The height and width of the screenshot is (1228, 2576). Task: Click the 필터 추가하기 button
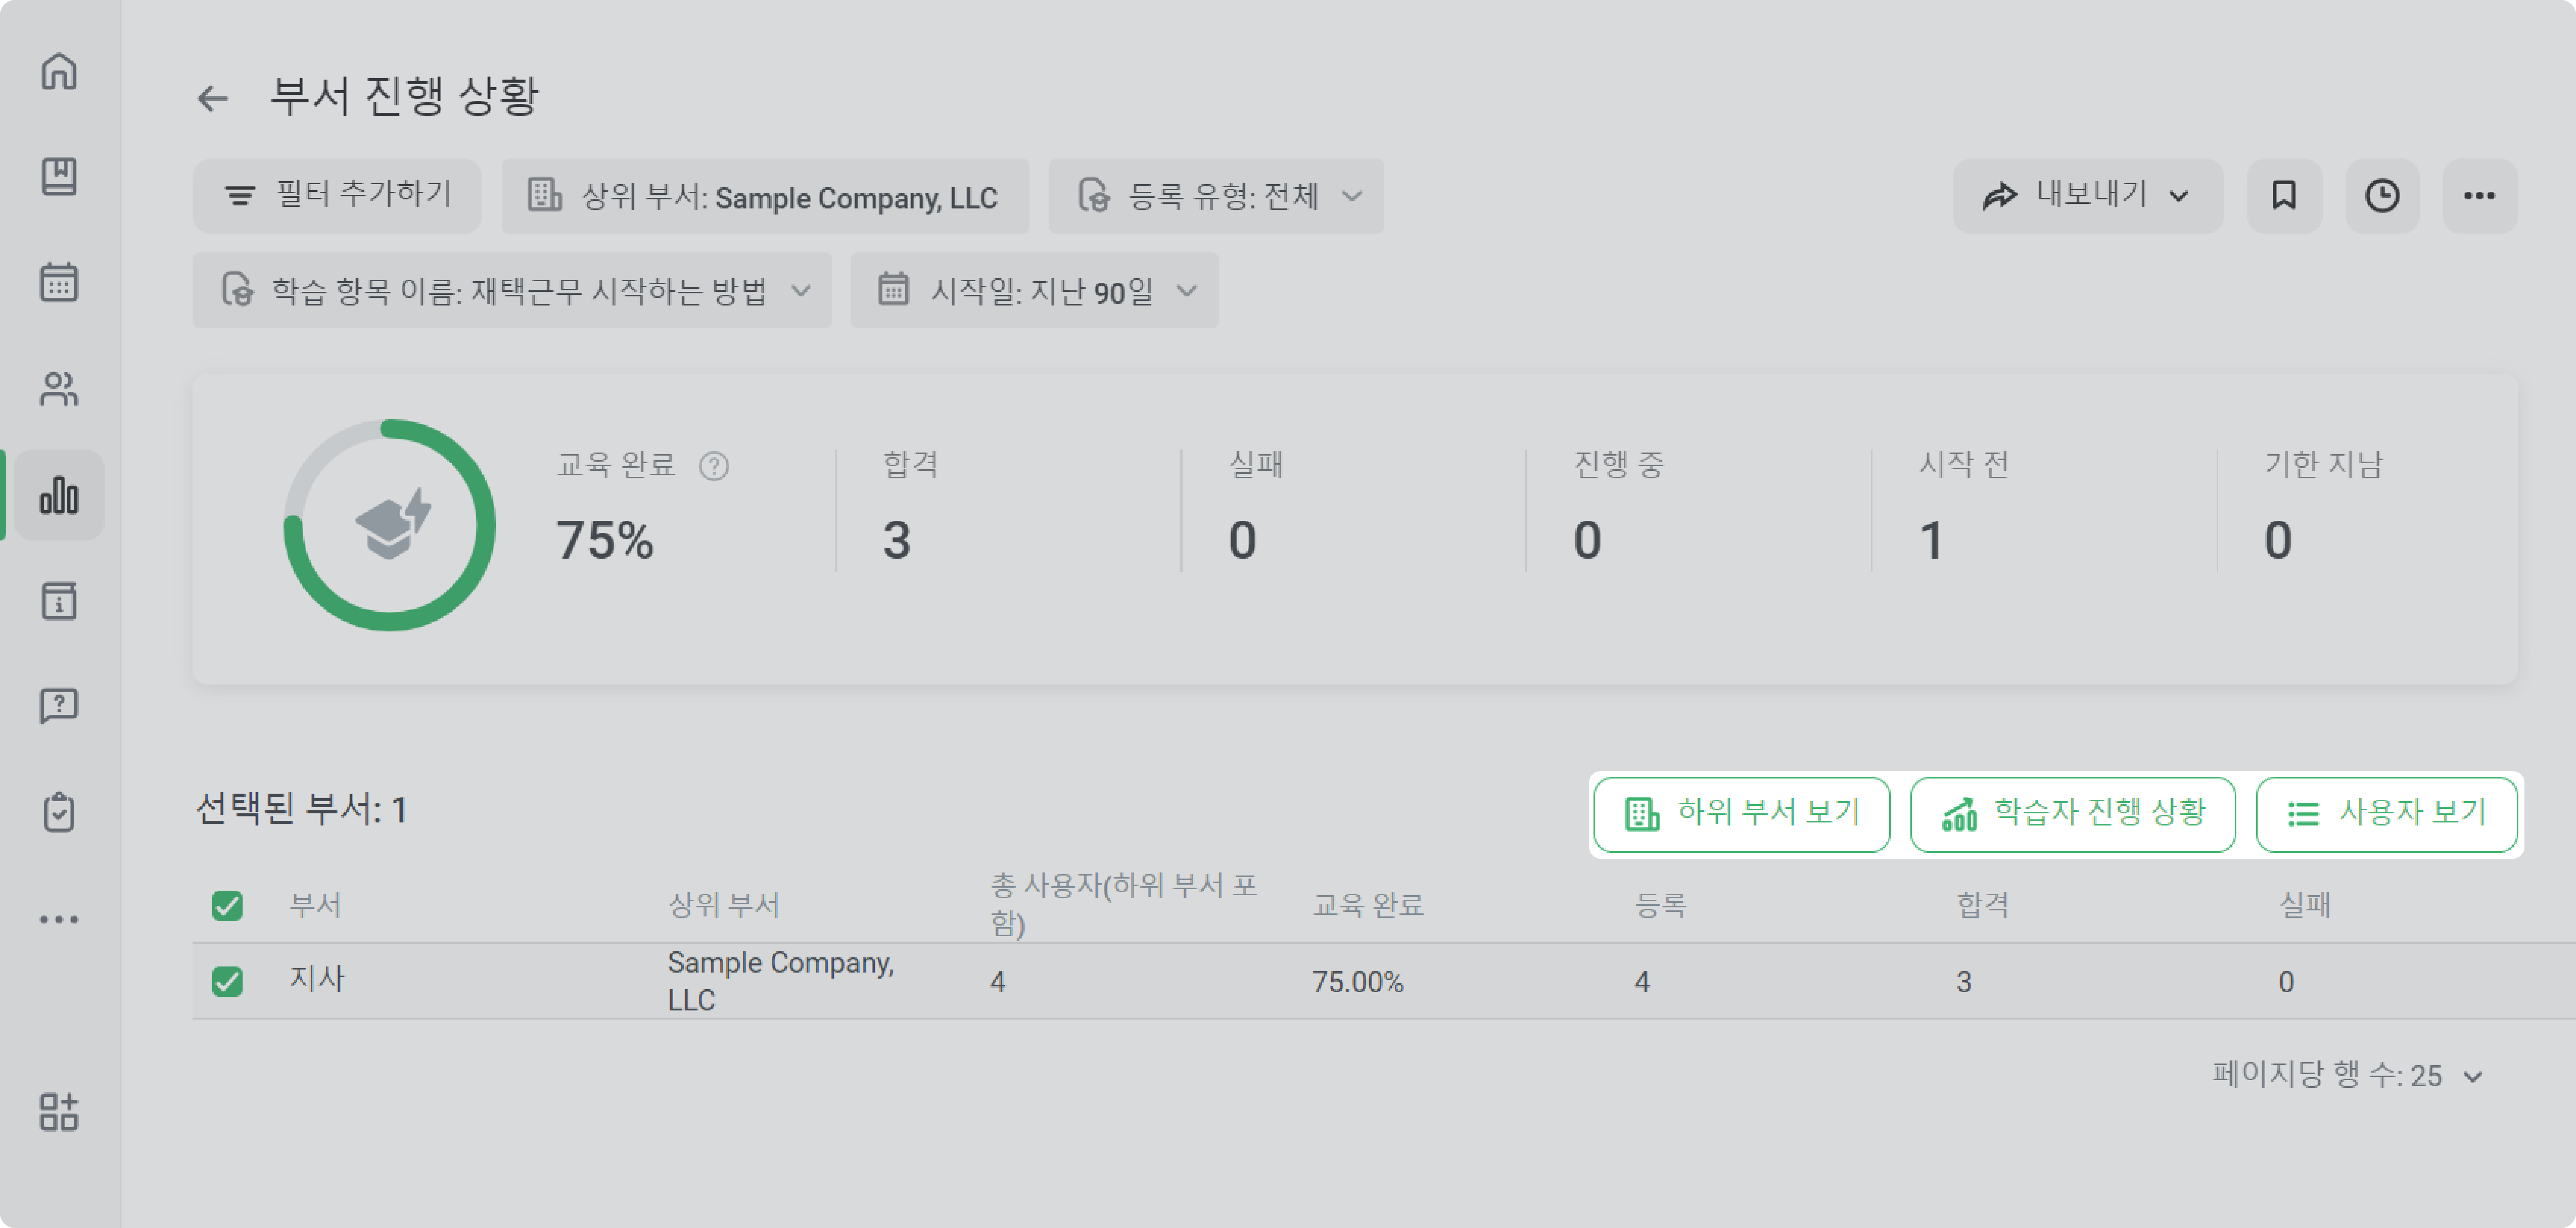click(x=337, y=196)
